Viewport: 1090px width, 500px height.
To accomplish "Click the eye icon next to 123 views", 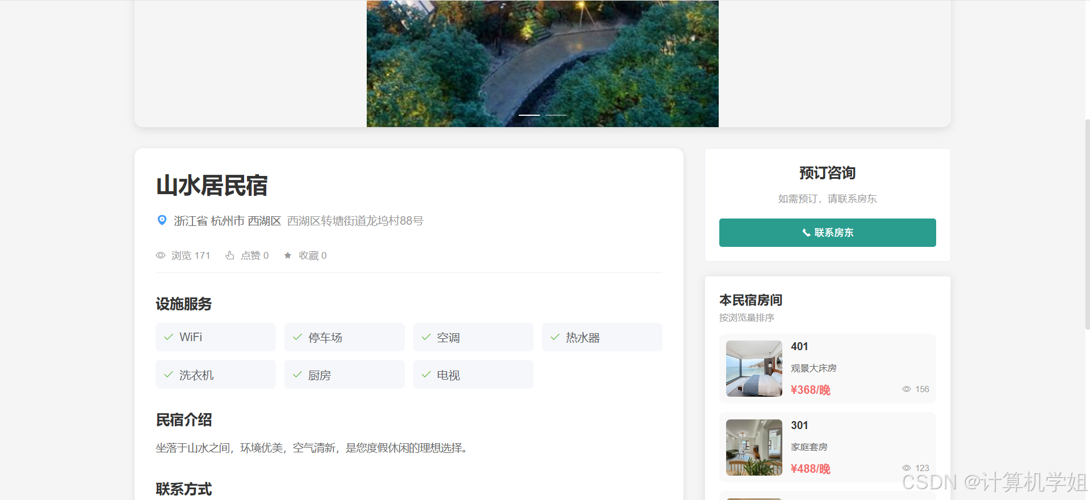I will click(907, 468).
